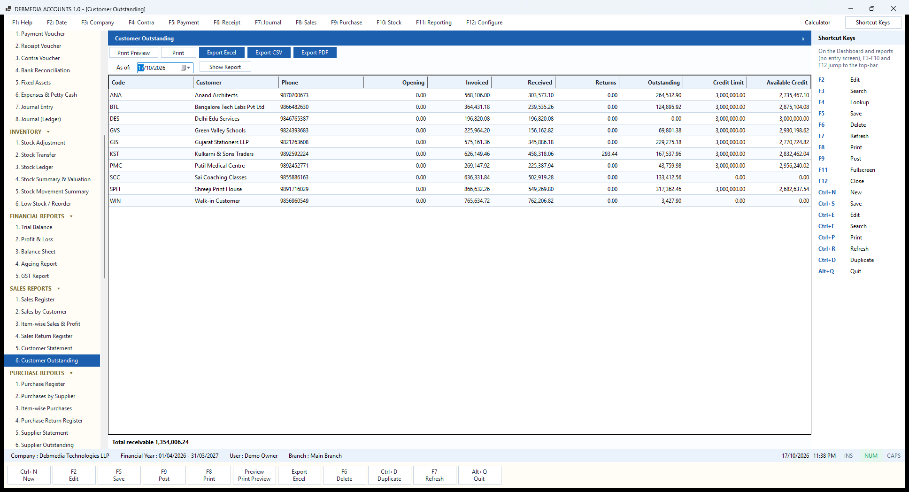The height and width of the screenshot is (492, 909).
Task: Click the Walk-in Customer row
Action: pyautogui.click(x=459, y=201)
